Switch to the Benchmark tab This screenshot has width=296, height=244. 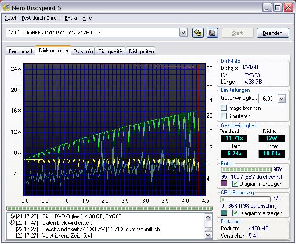(21, 51)
